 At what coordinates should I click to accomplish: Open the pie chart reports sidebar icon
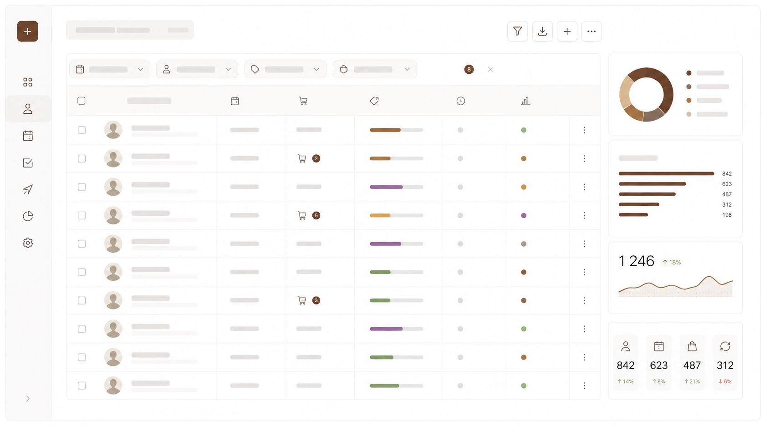[x=28, y=216]
